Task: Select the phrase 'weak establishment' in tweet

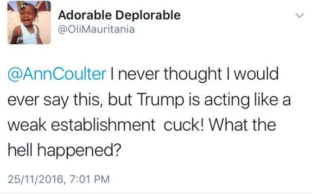Action: pos(79,123)
